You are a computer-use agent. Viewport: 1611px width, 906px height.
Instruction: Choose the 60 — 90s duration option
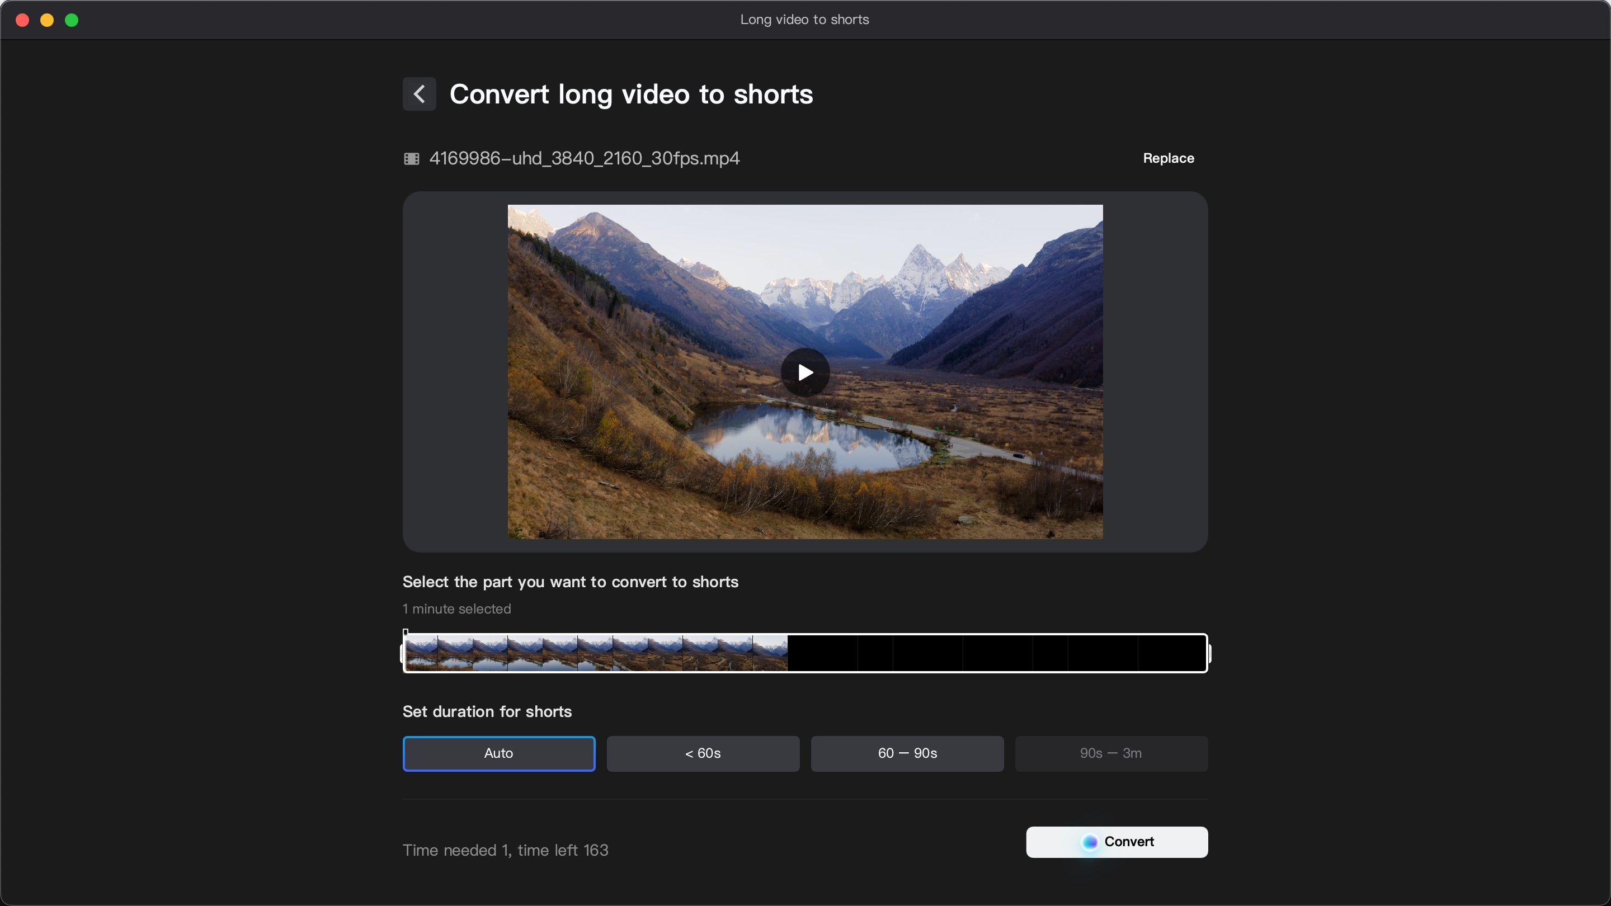point(906,753)
